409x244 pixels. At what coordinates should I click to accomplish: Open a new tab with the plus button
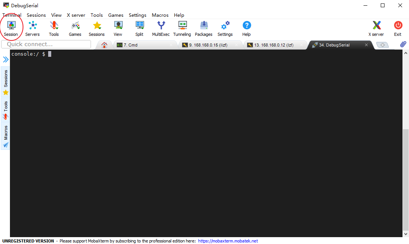[383, 45]
